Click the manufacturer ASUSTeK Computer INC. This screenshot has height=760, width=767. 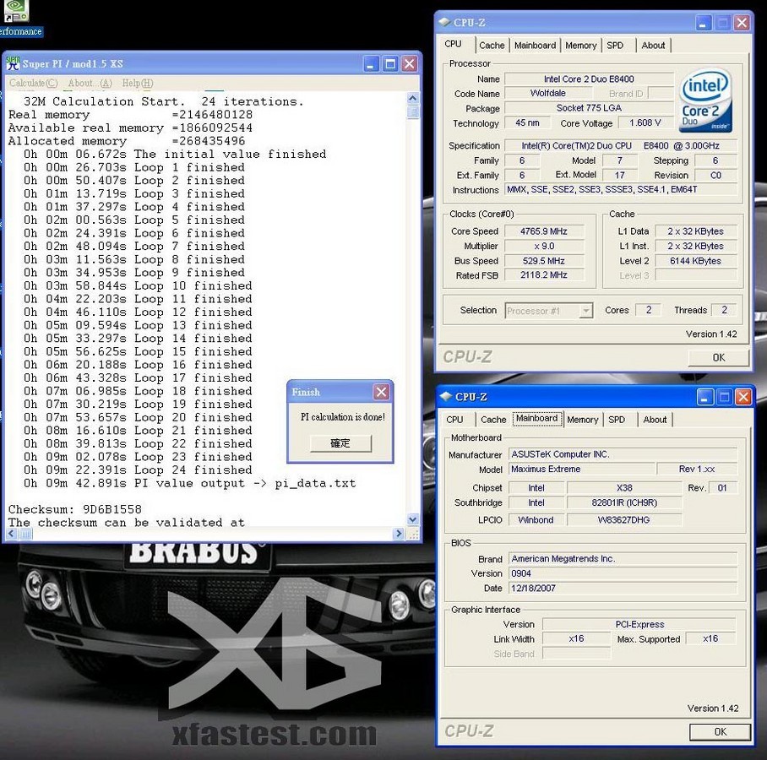coord(623,454)
